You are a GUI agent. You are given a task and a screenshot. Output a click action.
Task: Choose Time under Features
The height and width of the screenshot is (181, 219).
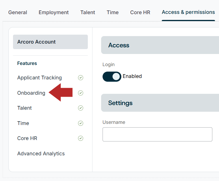point(23,123)
